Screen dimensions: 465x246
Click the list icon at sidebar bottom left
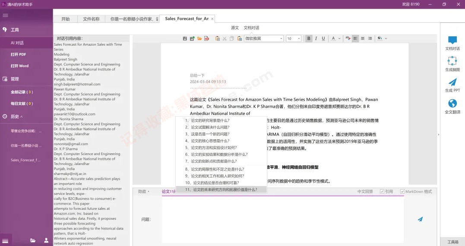[5, 241]
